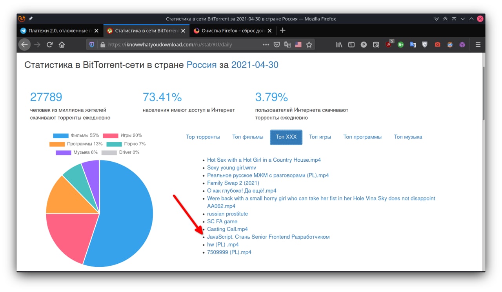Click the face-with-glasses extension icon
This screenshot has width=502, height=292.
[x=450, y=45]
